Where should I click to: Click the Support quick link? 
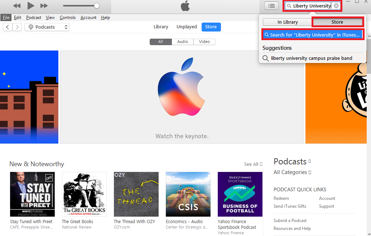[x=327, y=206]
